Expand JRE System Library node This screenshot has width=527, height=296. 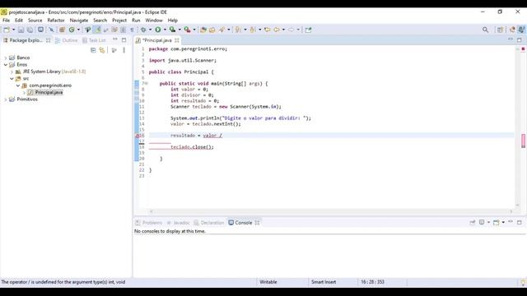12,72
